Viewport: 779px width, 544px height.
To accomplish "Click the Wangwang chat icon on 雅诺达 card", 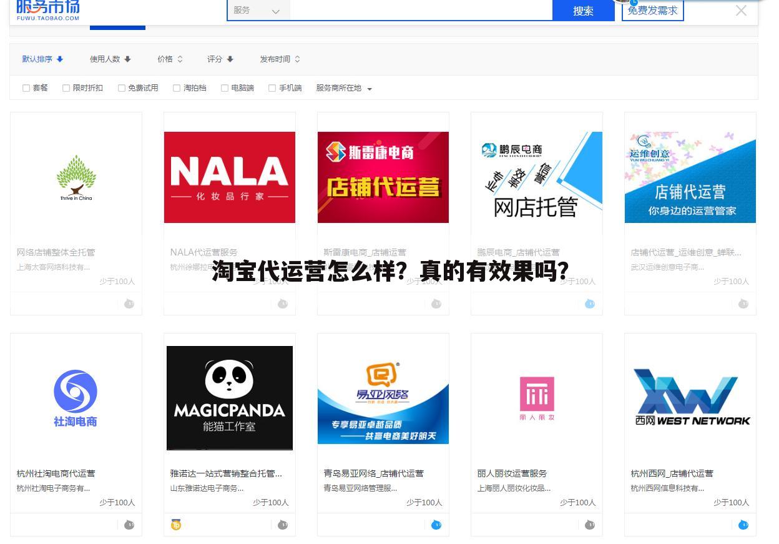I will click(x=283, y=525).
